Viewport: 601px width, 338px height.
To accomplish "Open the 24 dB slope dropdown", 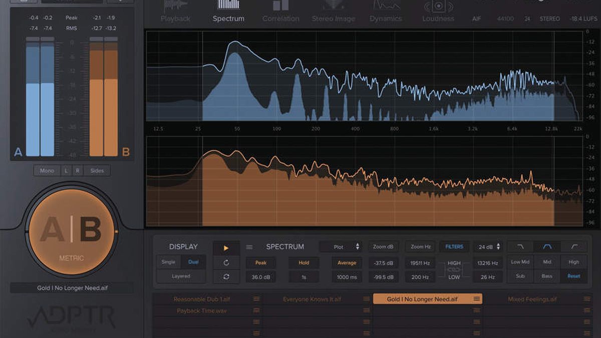I will (x=487, y=247).
